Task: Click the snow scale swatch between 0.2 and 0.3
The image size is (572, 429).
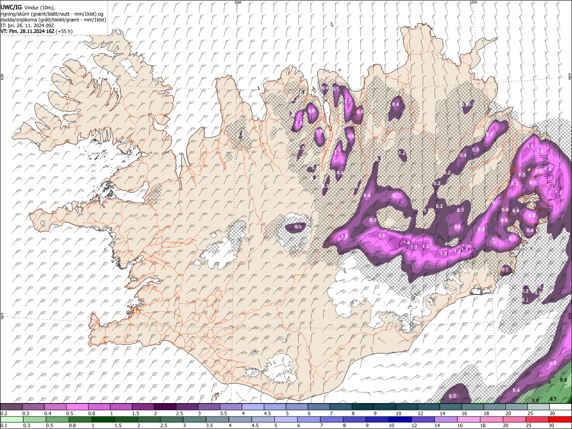Action: pyautogui.click(x=11, y=407)
